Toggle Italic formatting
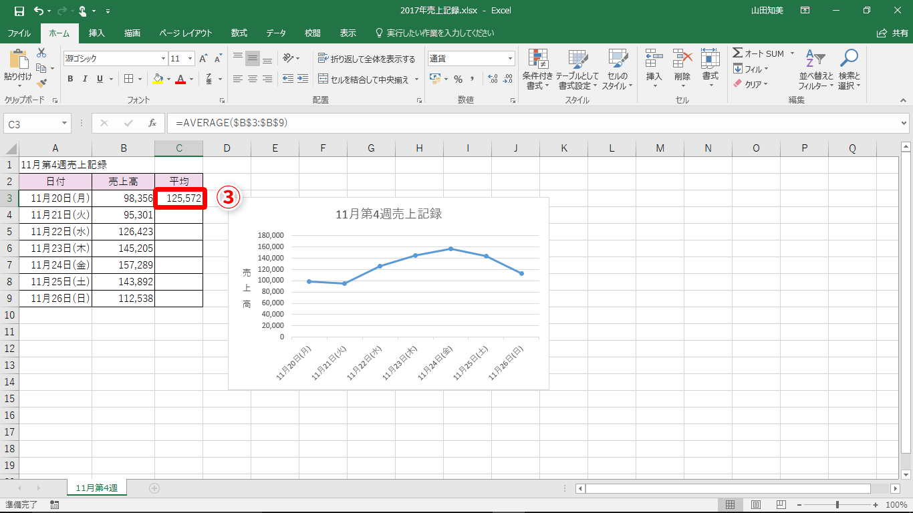Viewport: 913px width, 513px height. coord(85,79)
